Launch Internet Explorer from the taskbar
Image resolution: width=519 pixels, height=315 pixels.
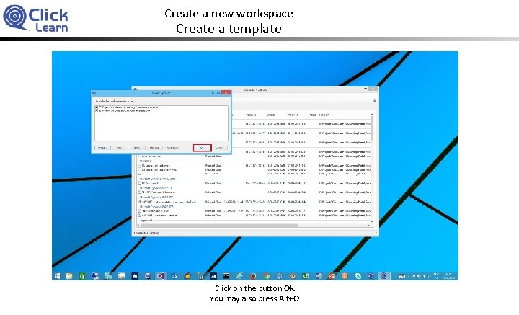[x=239, y=276]
